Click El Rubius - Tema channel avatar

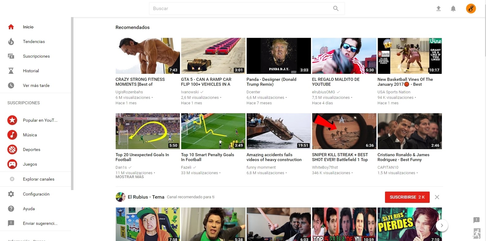pyautogui.click(x=121, y=197)
